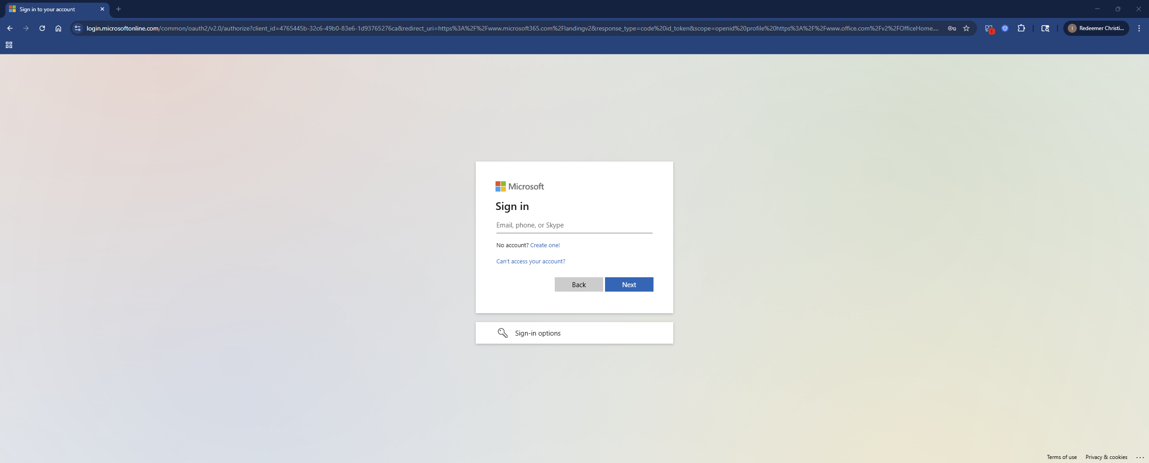
Task: Click the Microsoft logo in sign-in card
Action: point(520,186)
